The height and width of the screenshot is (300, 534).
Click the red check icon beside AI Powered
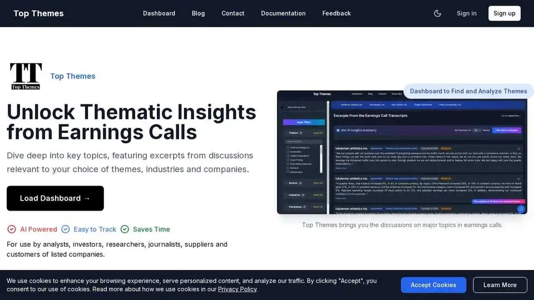pos(12,229)
